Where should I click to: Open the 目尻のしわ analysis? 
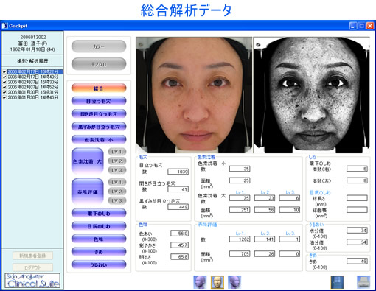pos(99,226)
